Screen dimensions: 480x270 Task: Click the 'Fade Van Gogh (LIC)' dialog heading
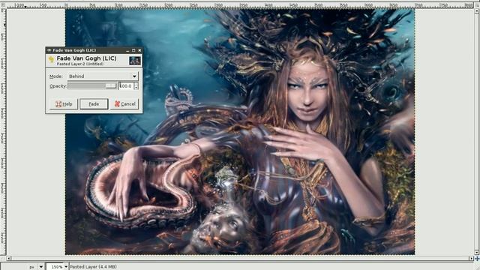point(86,58)
